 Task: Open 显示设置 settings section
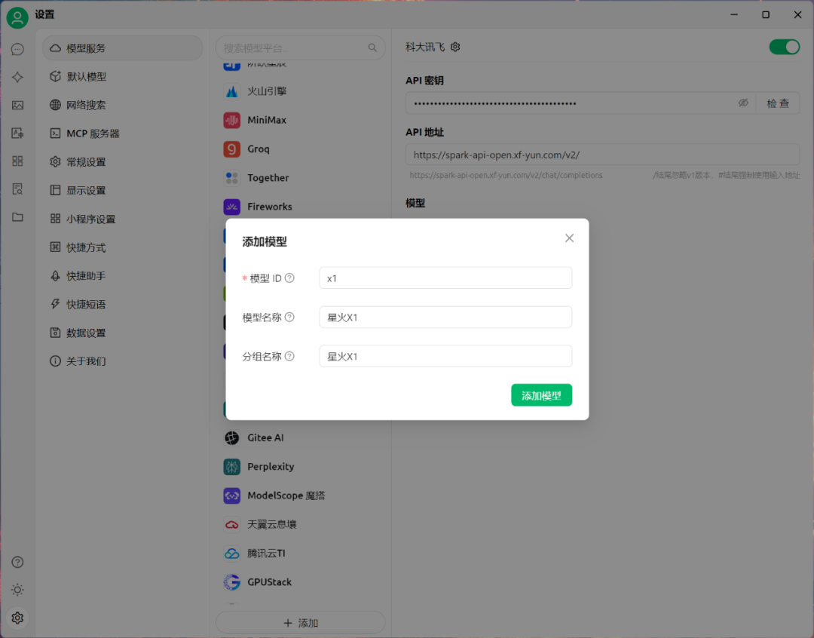click(123, 190)
